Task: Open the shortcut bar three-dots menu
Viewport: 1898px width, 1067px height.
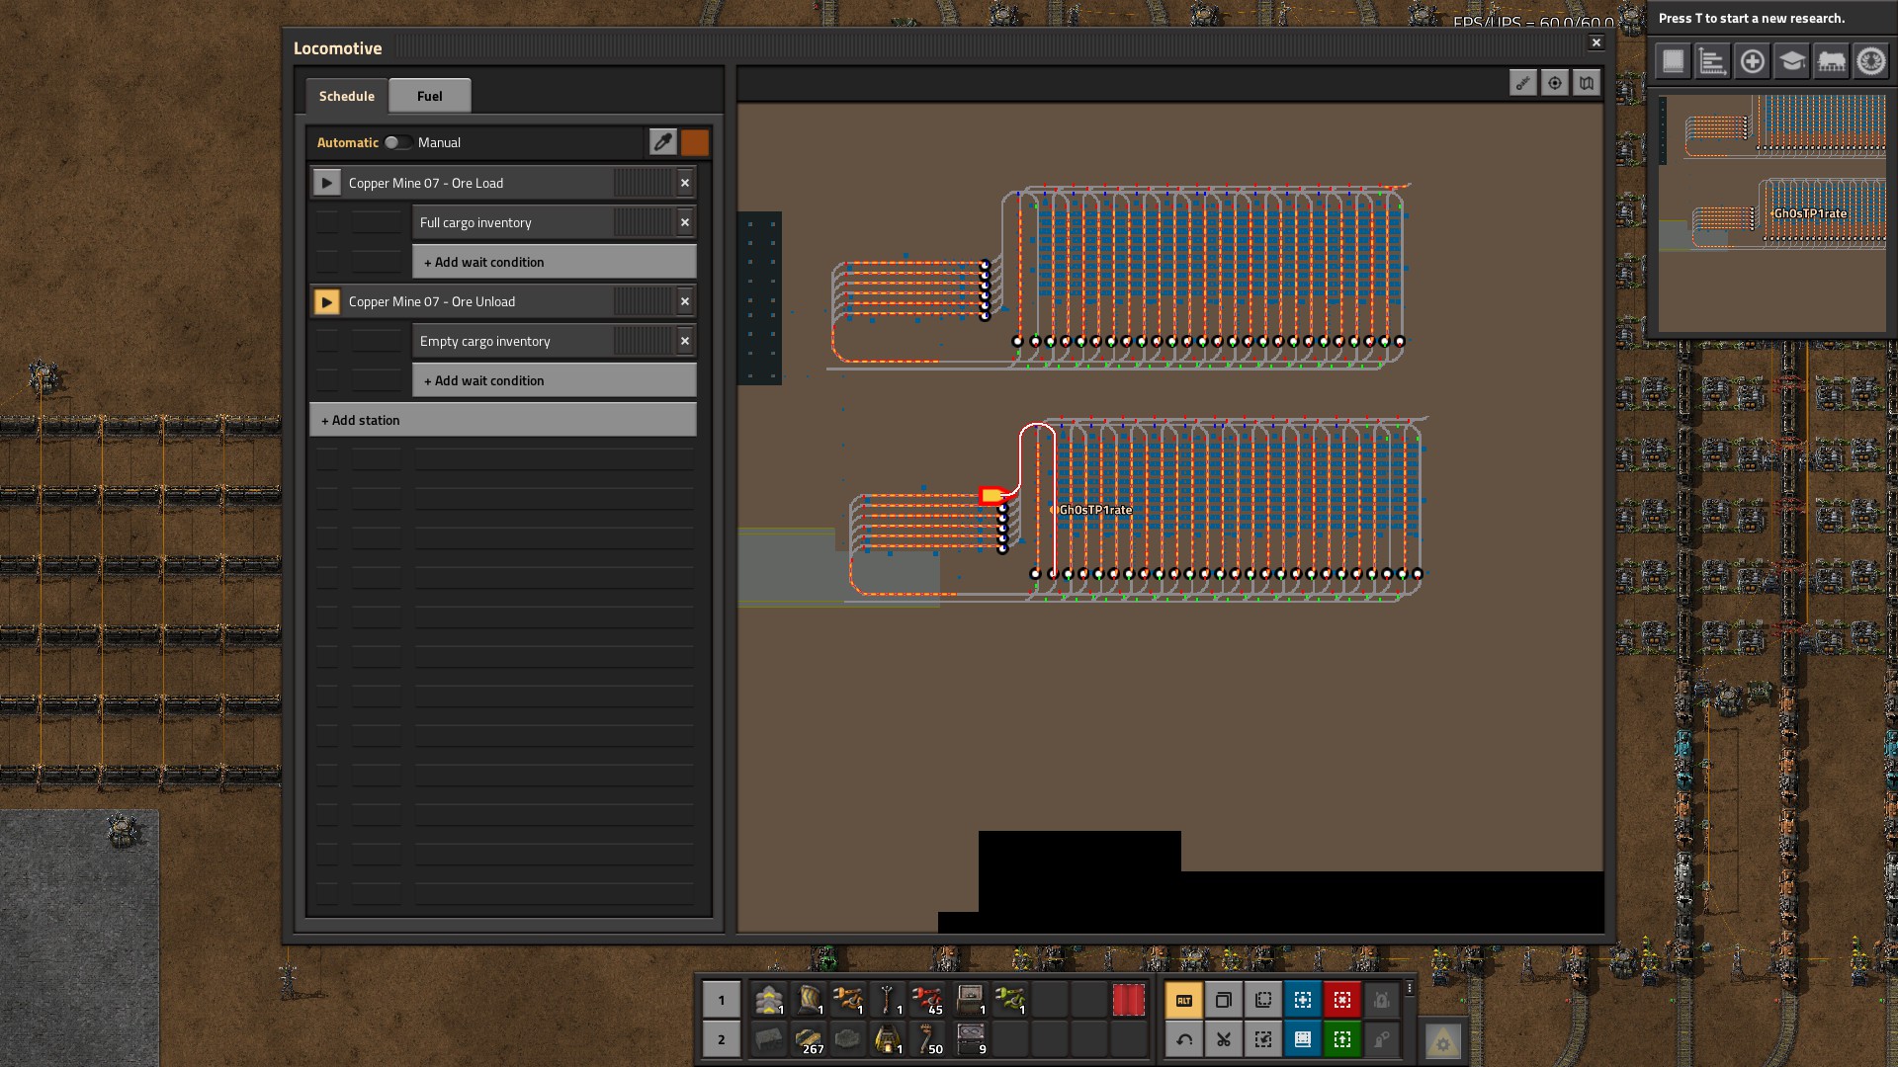Action: click(1410, 988)
